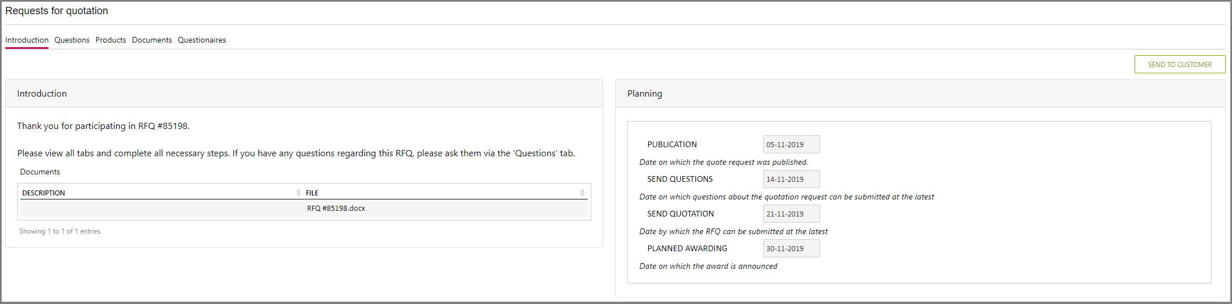Click the FILE column header text
Viewport: 1232px width, 304px height.
click(x=312, y=193)
